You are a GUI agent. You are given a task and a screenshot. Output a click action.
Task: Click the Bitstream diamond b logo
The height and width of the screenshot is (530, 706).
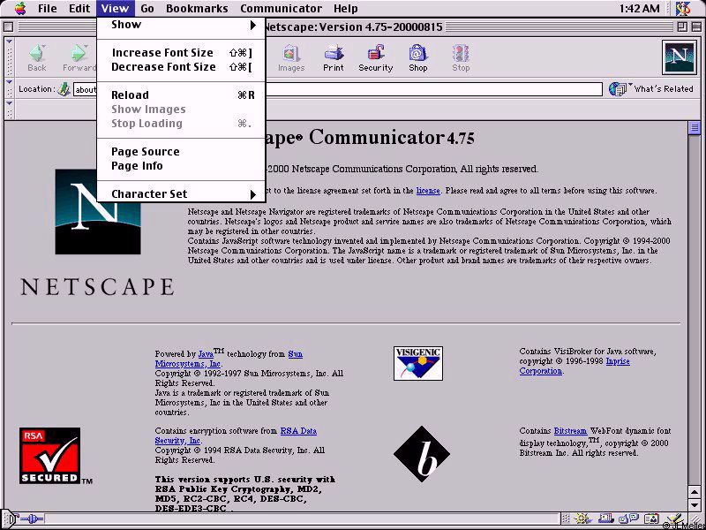(422, 453)
